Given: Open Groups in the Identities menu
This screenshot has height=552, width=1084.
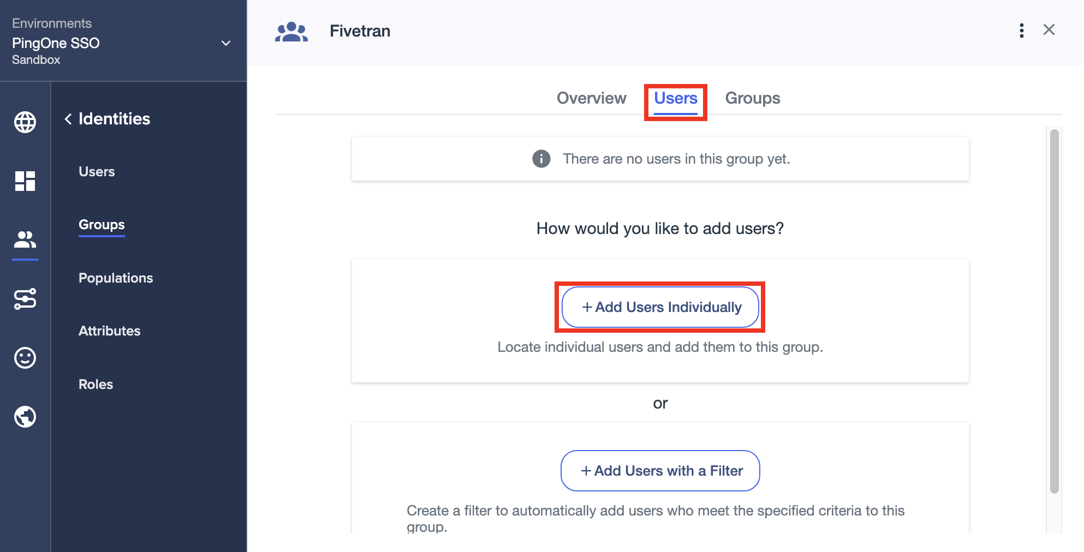Looking at the screenshot, I should 102,225.
